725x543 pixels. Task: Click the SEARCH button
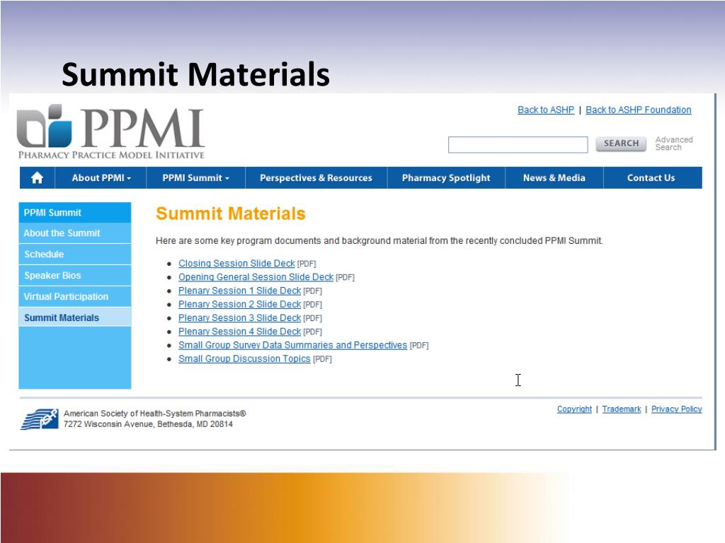(x=621, y=144)
